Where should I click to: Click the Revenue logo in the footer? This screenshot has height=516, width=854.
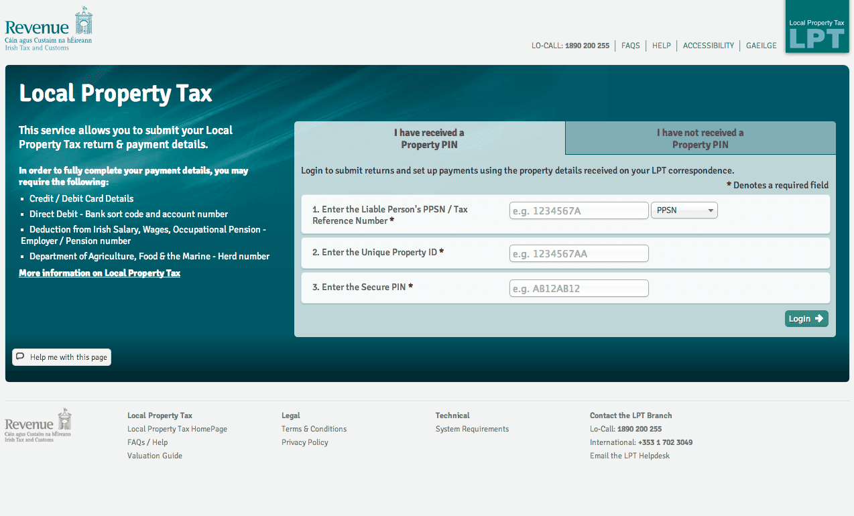[38, 424]
